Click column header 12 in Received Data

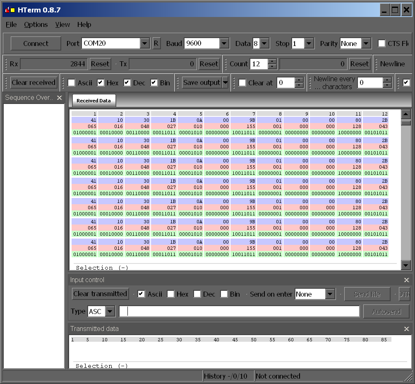(x=375, y=114)
